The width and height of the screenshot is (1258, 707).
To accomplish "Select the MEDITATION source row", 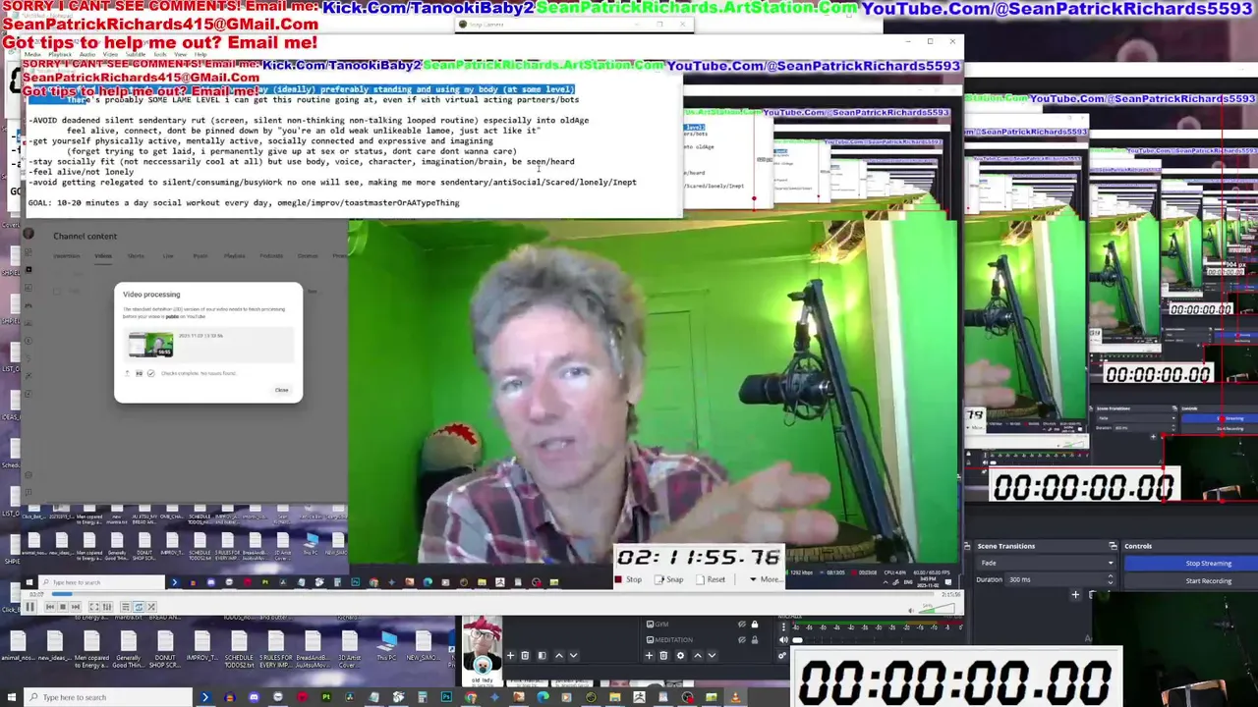I will click(704, 640).
